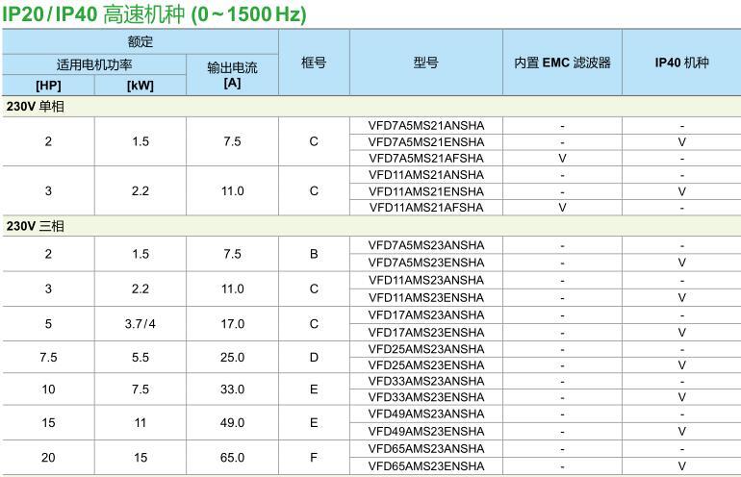
Task: Select model VFD11AMS23ENSHA
Action: (426, 297)
